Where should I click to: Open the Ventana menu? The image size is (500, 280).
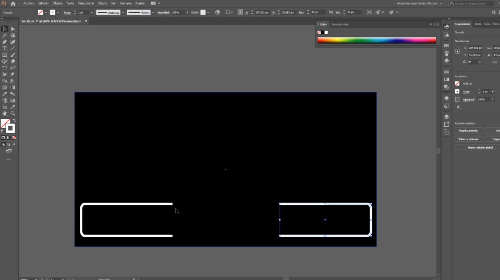[x=126, y=3]
